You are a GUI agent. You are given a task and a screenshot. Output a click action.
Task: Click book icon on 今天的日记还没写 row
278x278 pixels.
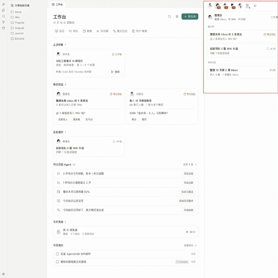(x=58, y=201)
